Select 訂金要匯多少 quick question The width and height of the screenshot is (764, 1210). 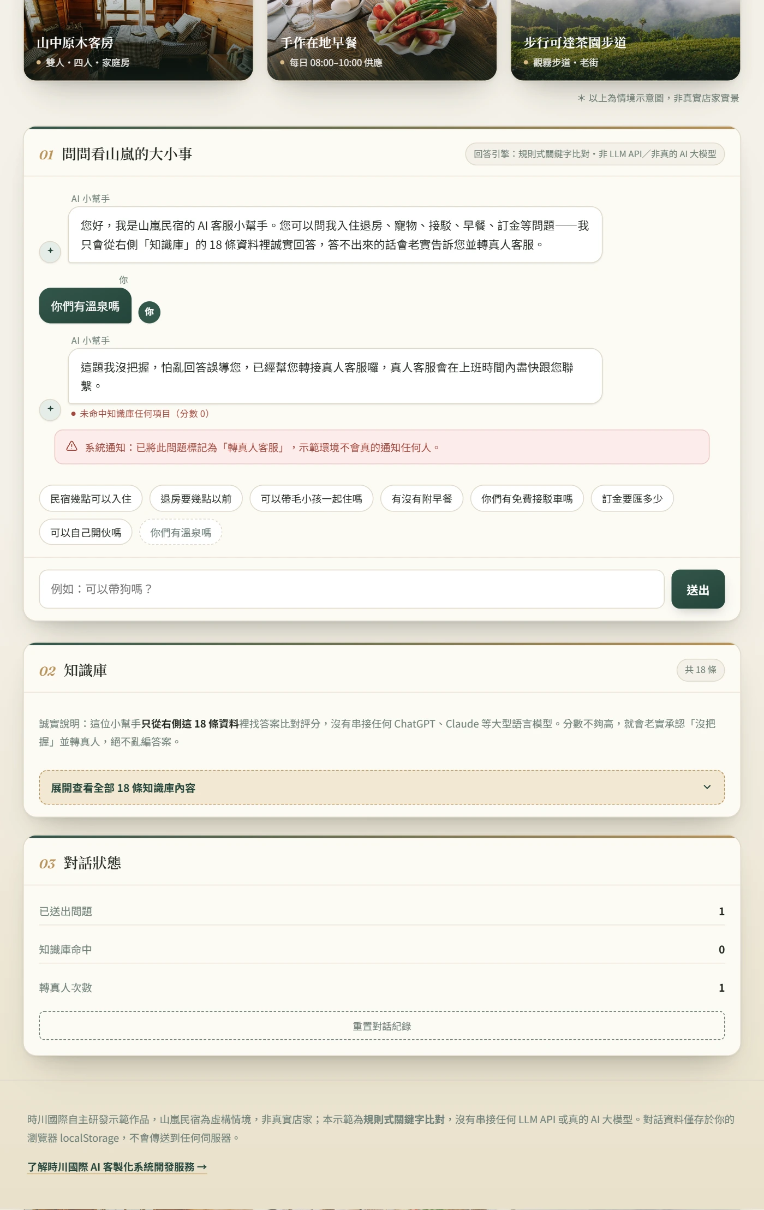[632, 499]
